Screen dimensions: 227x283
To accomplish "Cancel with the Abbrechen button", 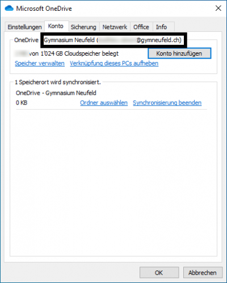I will pos(203,273).
